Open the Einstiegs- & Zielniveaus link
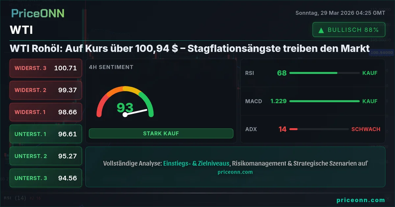 tap(197, 163)
